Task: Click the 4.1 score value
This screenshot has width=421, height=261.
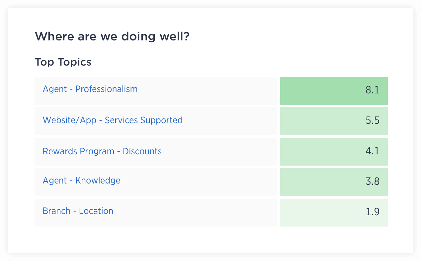Action: [372, 151]
